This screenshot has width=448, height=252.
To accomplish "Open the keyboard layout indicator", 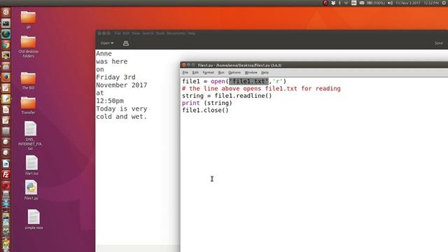I will [353, 3].
